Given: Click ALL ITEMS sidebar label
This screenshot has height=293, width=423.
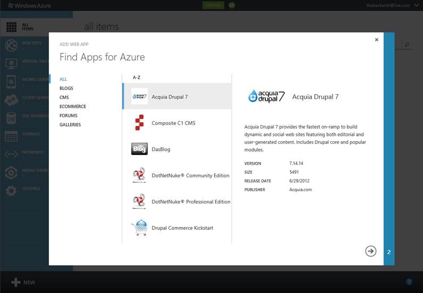Looking at the screenshot, I should point(28,27).
